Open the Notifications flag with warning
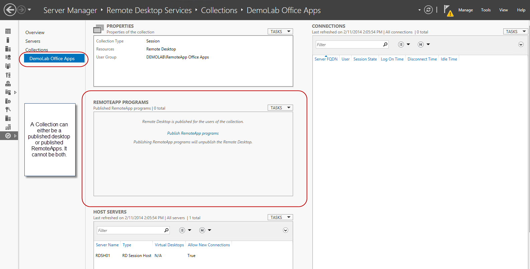This screenshot has width=530, height=269. 448,10
